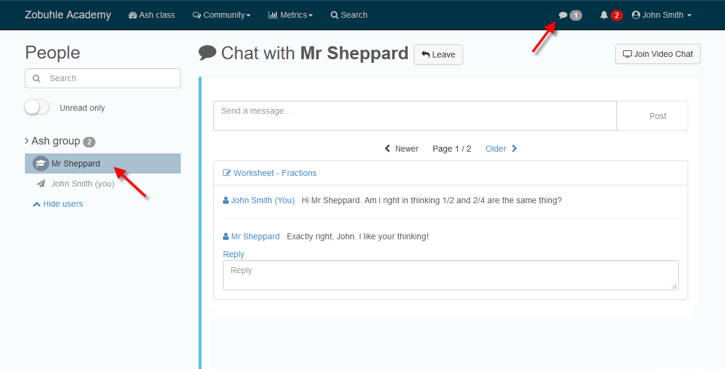Open chat messages speech bubble icon
This screenshot has width=725, height=369.
pyautogui.click(x=563, y=15)
